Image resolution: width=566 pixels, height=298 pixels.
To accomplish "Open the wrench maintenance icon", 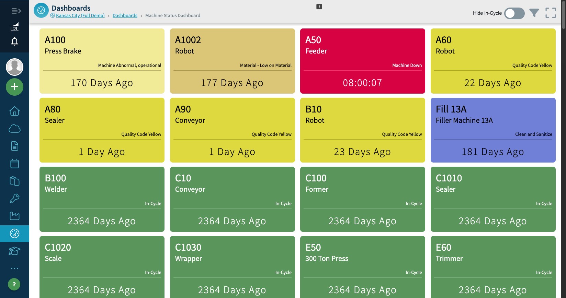I will 14,199.
